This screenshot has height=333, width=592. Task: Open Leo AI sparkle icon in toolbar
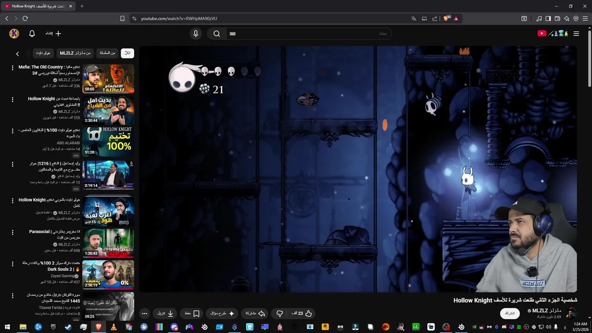point(567,18)
